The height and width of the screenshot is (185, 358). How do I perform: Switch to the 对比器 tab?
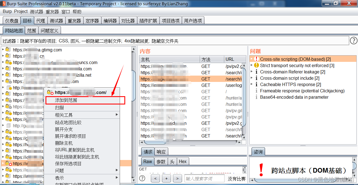(128, 21)
